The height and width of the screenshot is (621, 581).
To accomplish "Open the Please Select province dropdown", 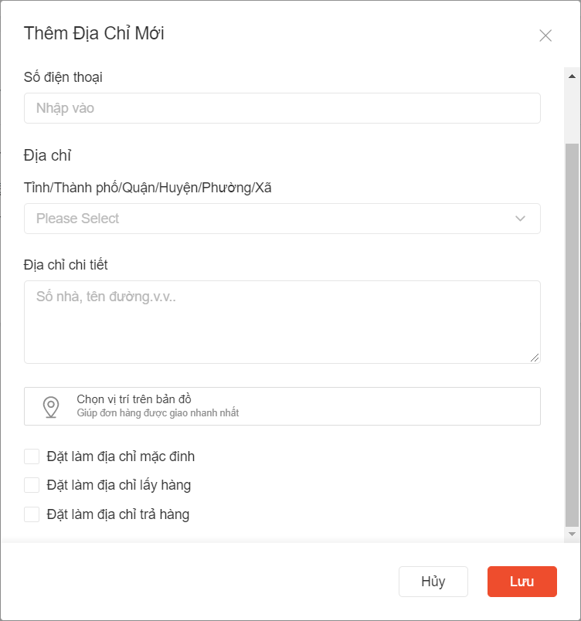I will (x=270, y=219).
